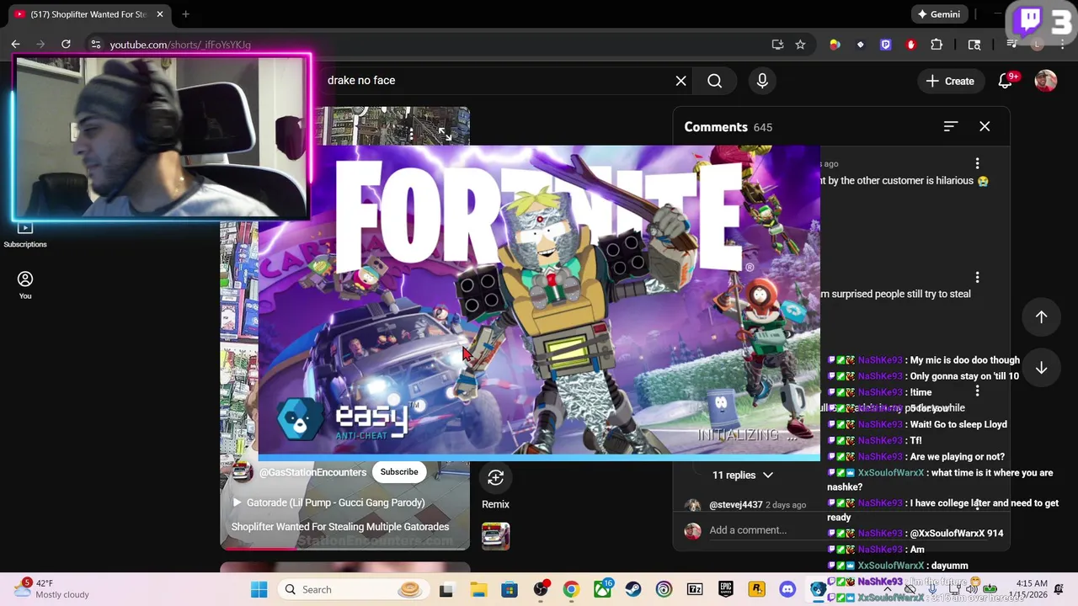This screenshot has width=1078, height=606.
Task: Go back to the previous page
Action: (x=15, y=45)
